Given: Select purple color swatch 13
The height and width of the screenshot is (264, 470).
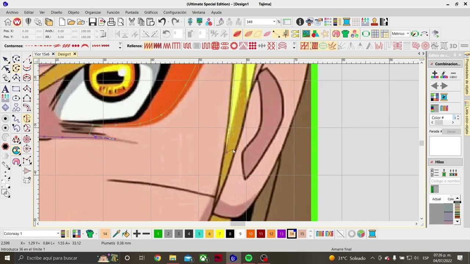Looking at the screenshot, I should [281, 234].
